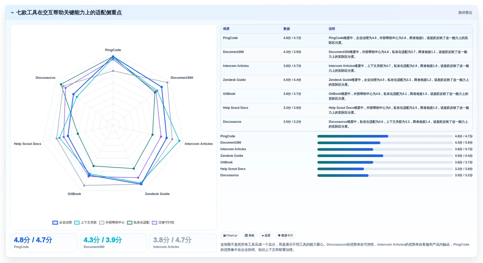Click the Intercom Articles progress bar
483x263 pixels.
pyautogui.click(x=385, y=149)
